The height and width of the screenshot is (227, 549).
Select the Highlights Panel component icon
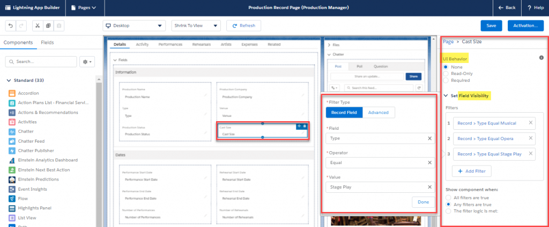[x=12, y=208]
